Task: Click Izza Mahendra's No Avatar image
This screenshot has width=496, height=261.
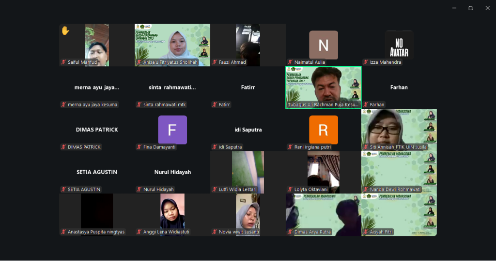Action: tap(399, 44)
